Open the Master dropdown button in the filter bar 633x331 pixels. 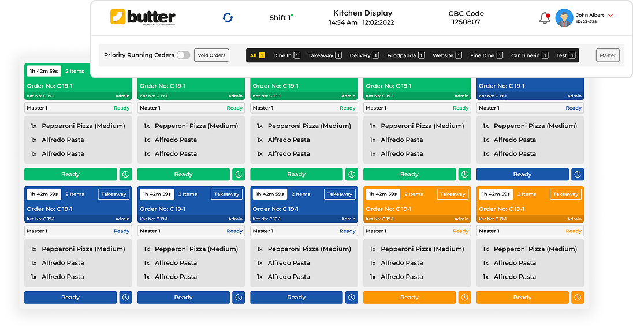pyautogui.click(x=608, y=55)
